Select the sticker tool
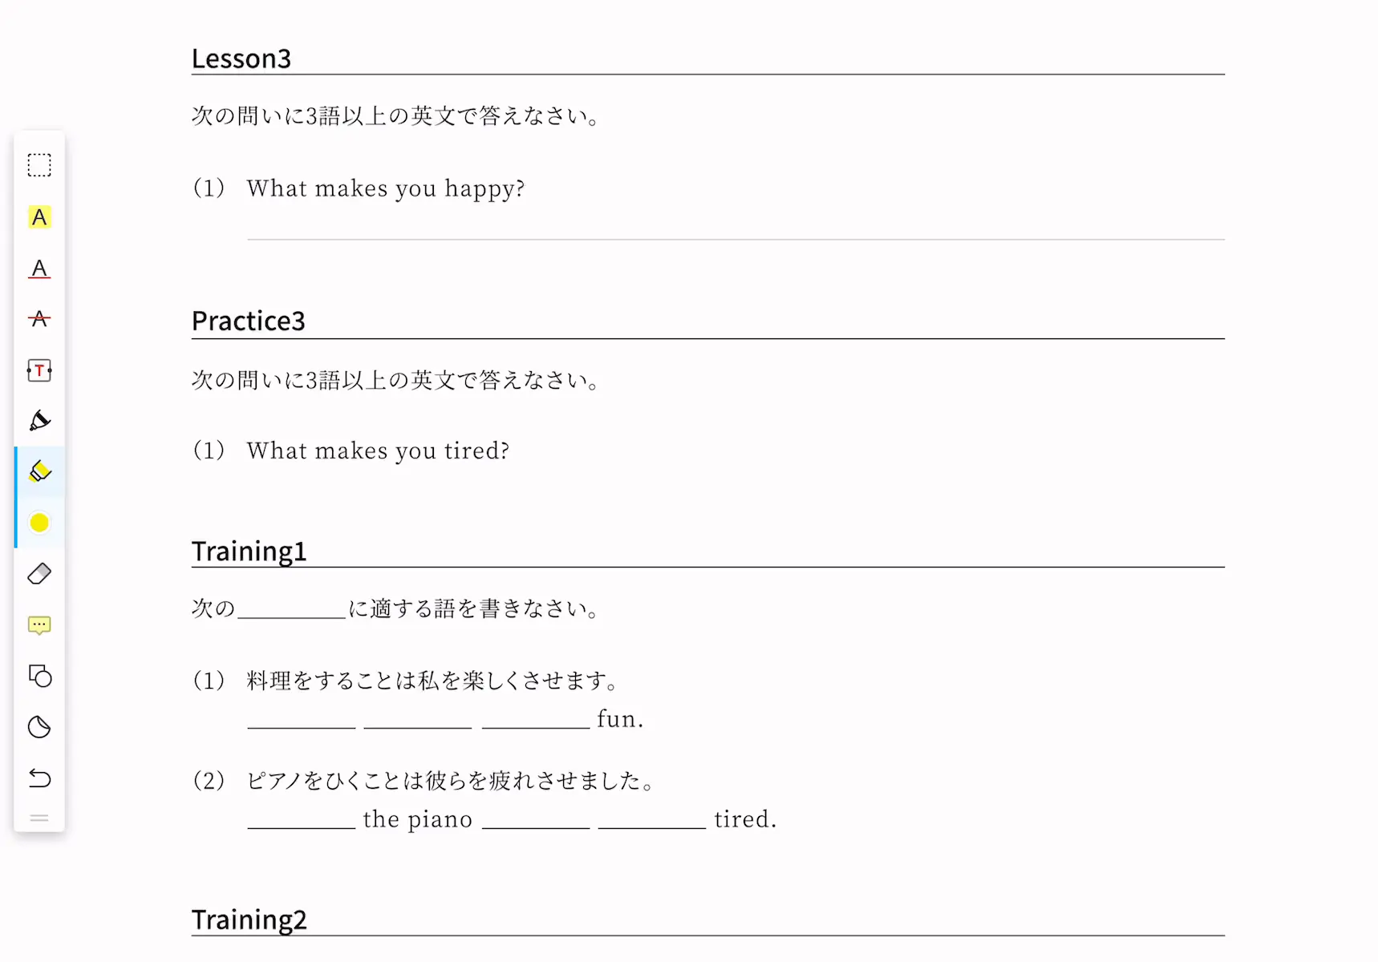The image size is (1378, 962). [39, 727]
